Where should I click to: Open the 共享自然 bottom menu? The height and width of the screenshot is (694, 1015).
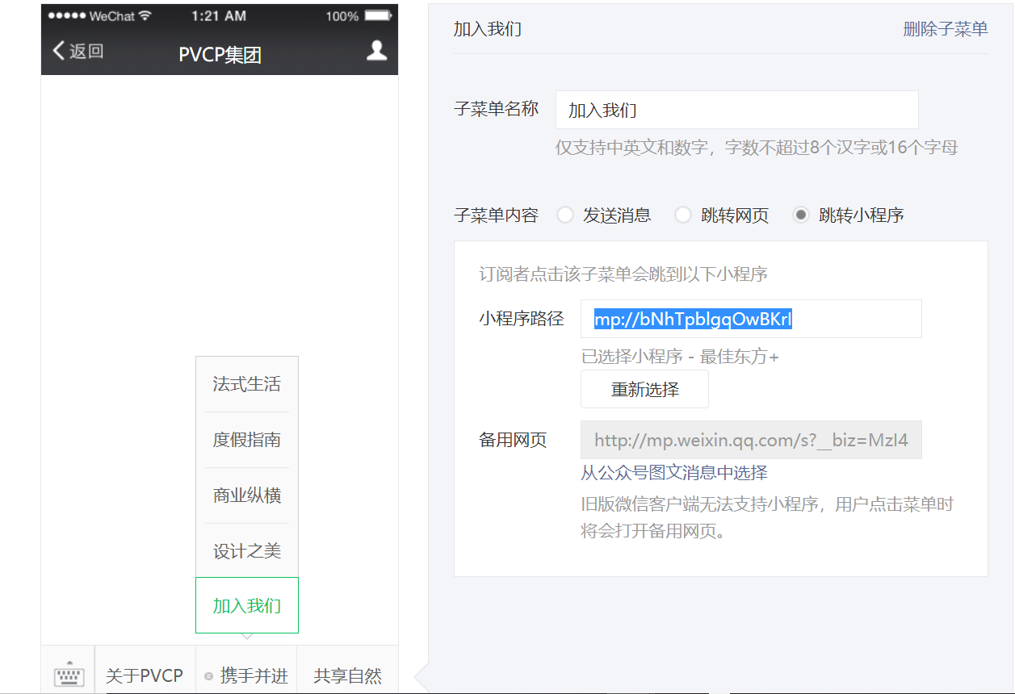(x=347, y=675)
